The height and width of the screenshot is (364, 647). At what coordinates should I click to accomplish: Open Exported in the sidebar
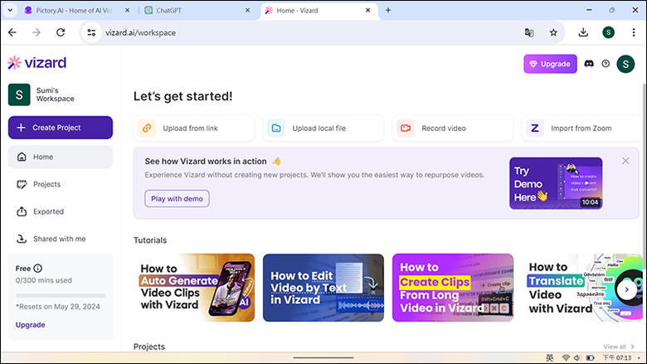click(x=61, y=211)
